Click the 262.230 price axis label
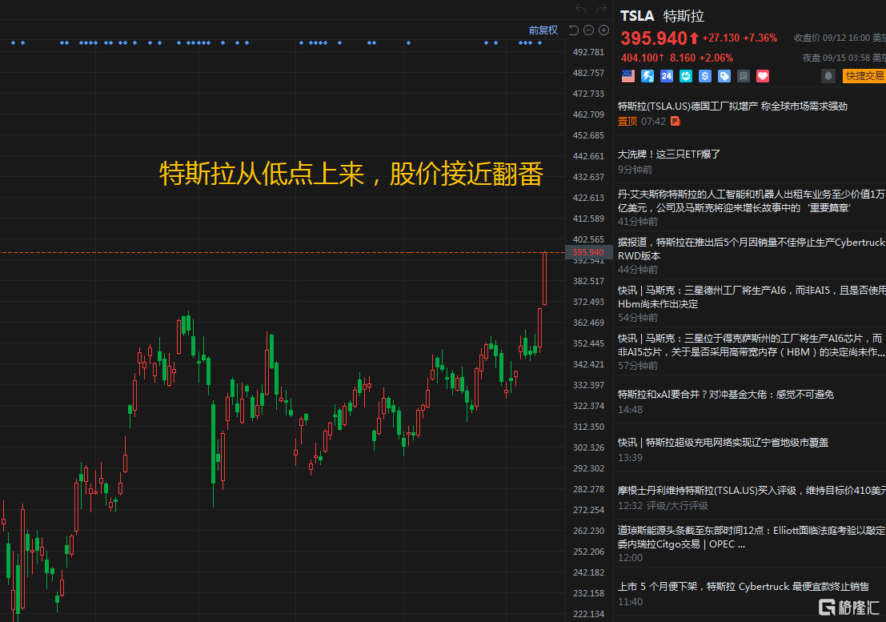 pos(588,531)
